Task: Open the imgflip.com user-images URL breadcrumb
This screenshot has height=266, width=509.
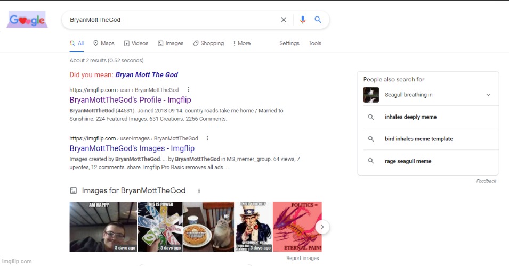Action: (x=133, y=138)
